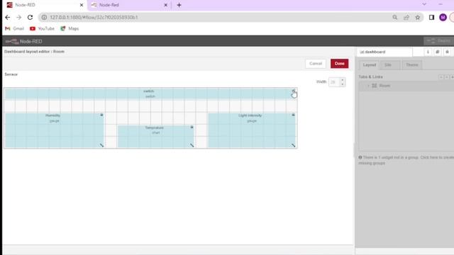
Task: Bookmark this page with star icon
Action: (x=418, y=17)
